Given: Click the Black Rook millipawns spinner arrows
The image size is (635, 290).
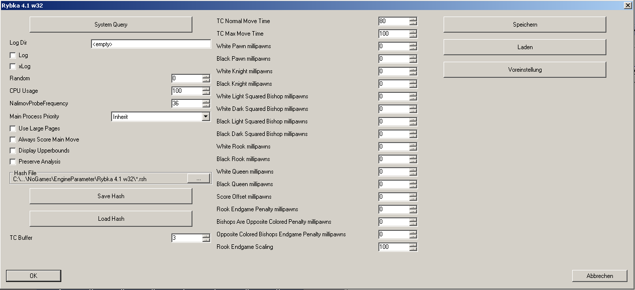Looking at the screenshot, I should [413, 159].
